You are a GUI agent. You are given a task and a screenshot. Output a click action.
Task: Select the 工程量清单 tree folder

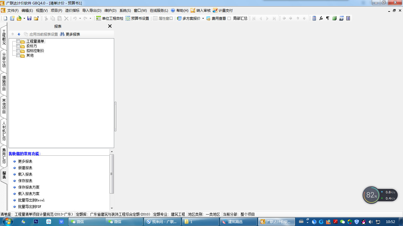(35, 41)
